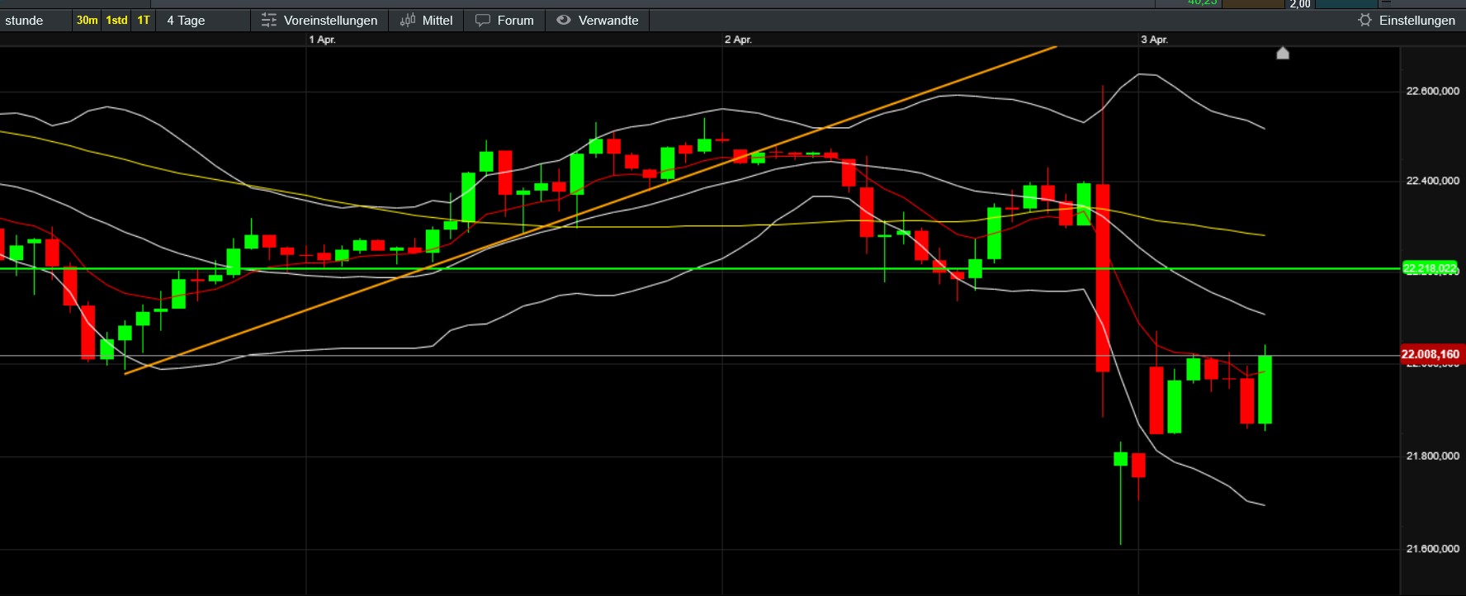Click the 3 Apr. date label
Image resolution: width=1466 pixels, height=596 pixels.
(x=1155, y=40)
